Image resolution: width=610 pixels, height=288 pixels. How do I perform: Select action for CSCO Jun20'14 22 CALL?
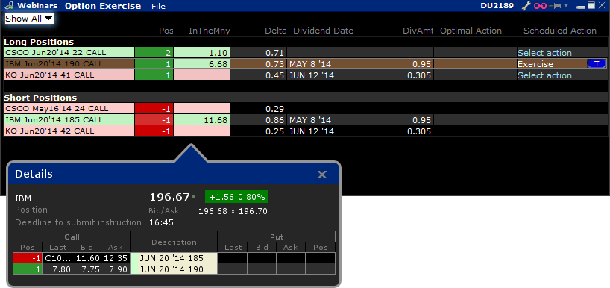point(544,53)
